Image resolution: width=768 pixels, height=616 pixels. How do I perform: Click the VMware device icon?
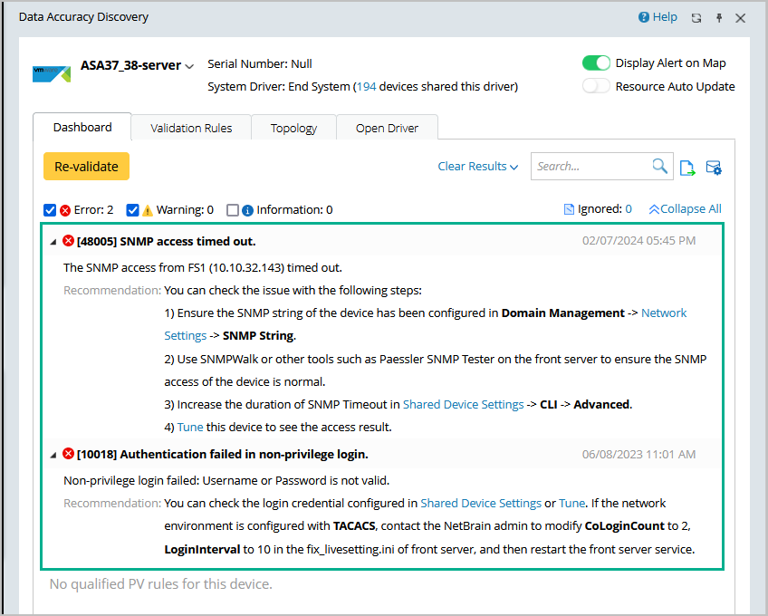tap(52, 74)
